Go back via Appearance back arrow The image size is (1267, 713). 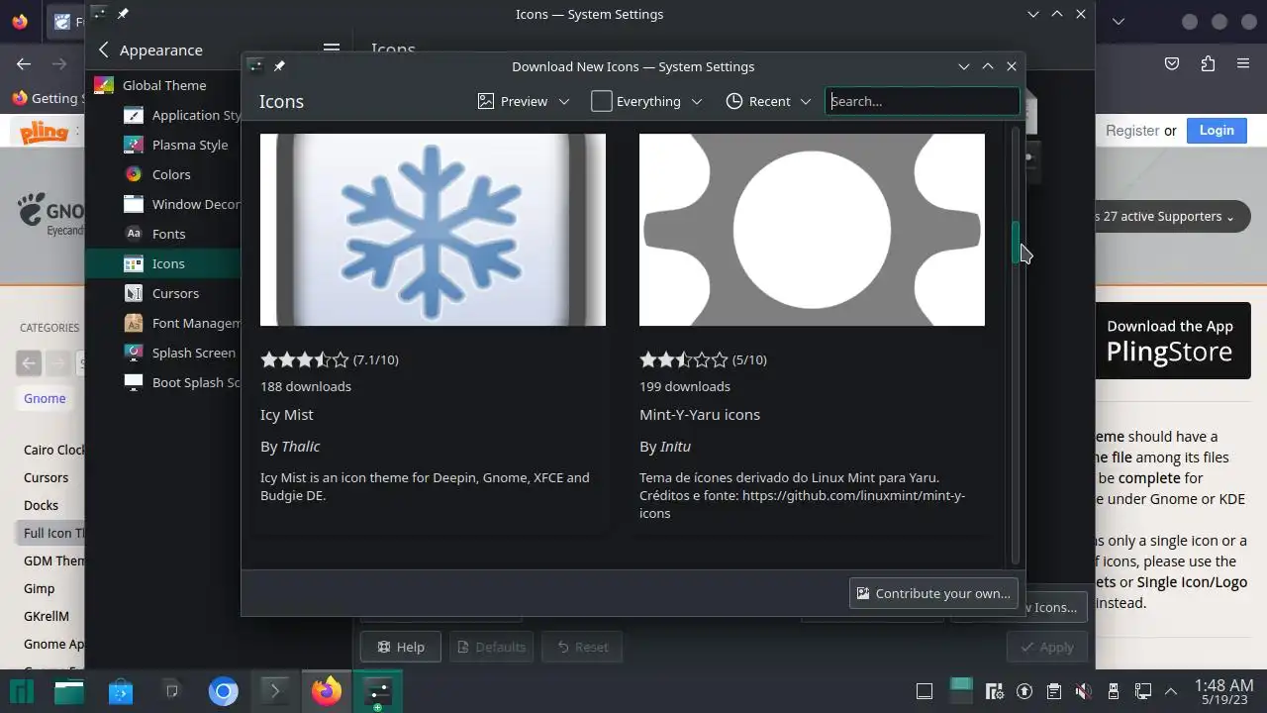(104, 50)
